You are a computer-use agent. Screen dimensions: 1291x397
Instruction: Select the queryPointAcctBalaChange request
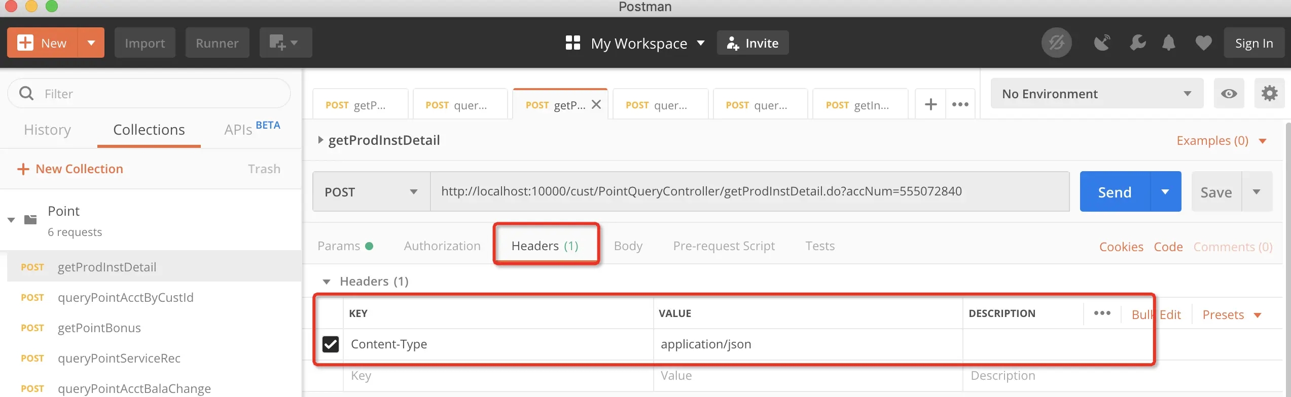(154, 388)
